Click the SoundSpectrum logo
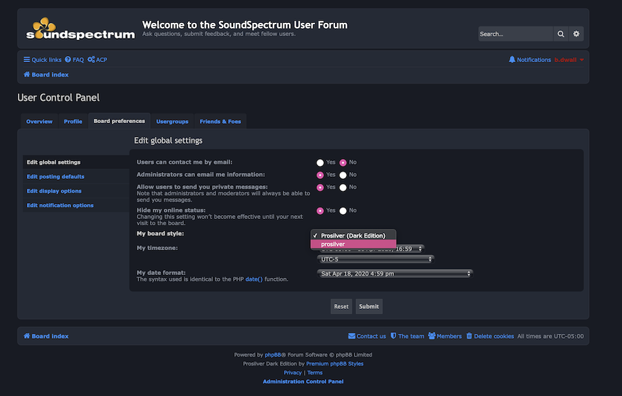The height and width of the screenshot is (396, 622). coord(81,28)
